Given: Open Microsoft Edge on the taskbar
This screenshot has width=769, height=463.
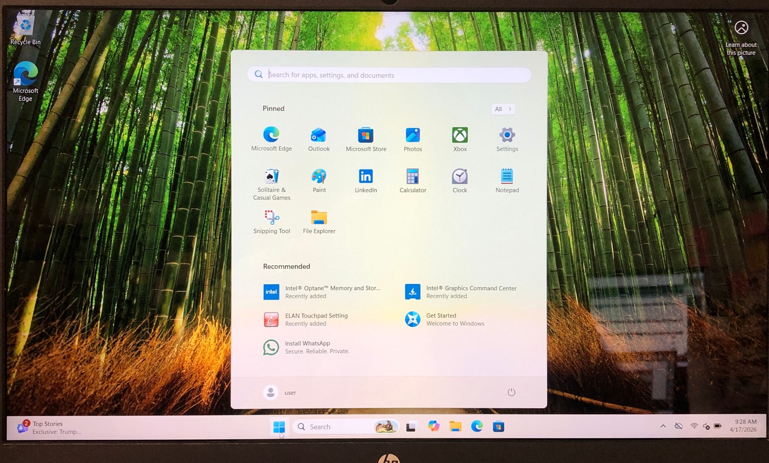Looking at the screenshot, I should [477, 426].
